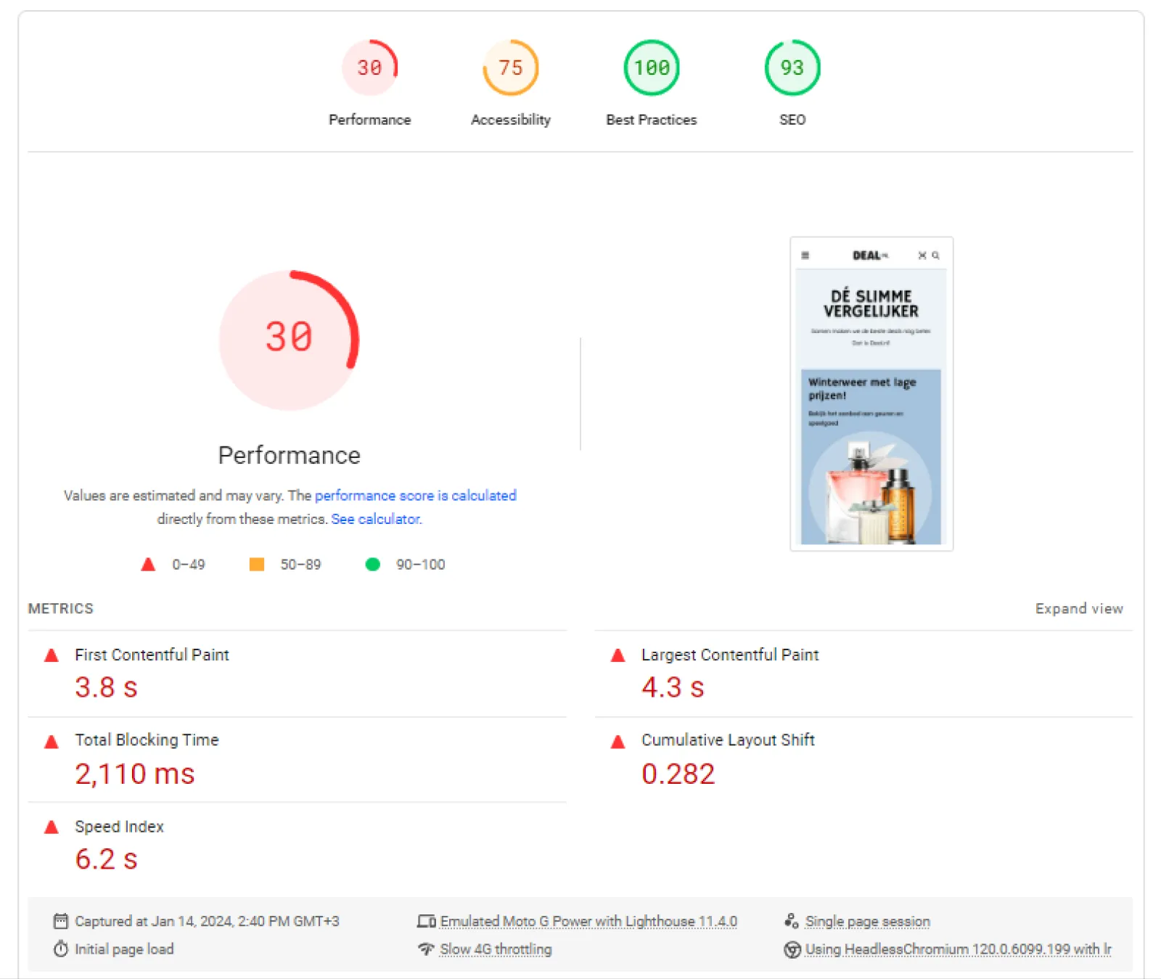Screen dimensions: 1161x979
Task: Click the green circle 90–100 legend icon
Action: [x=373, y=565]
